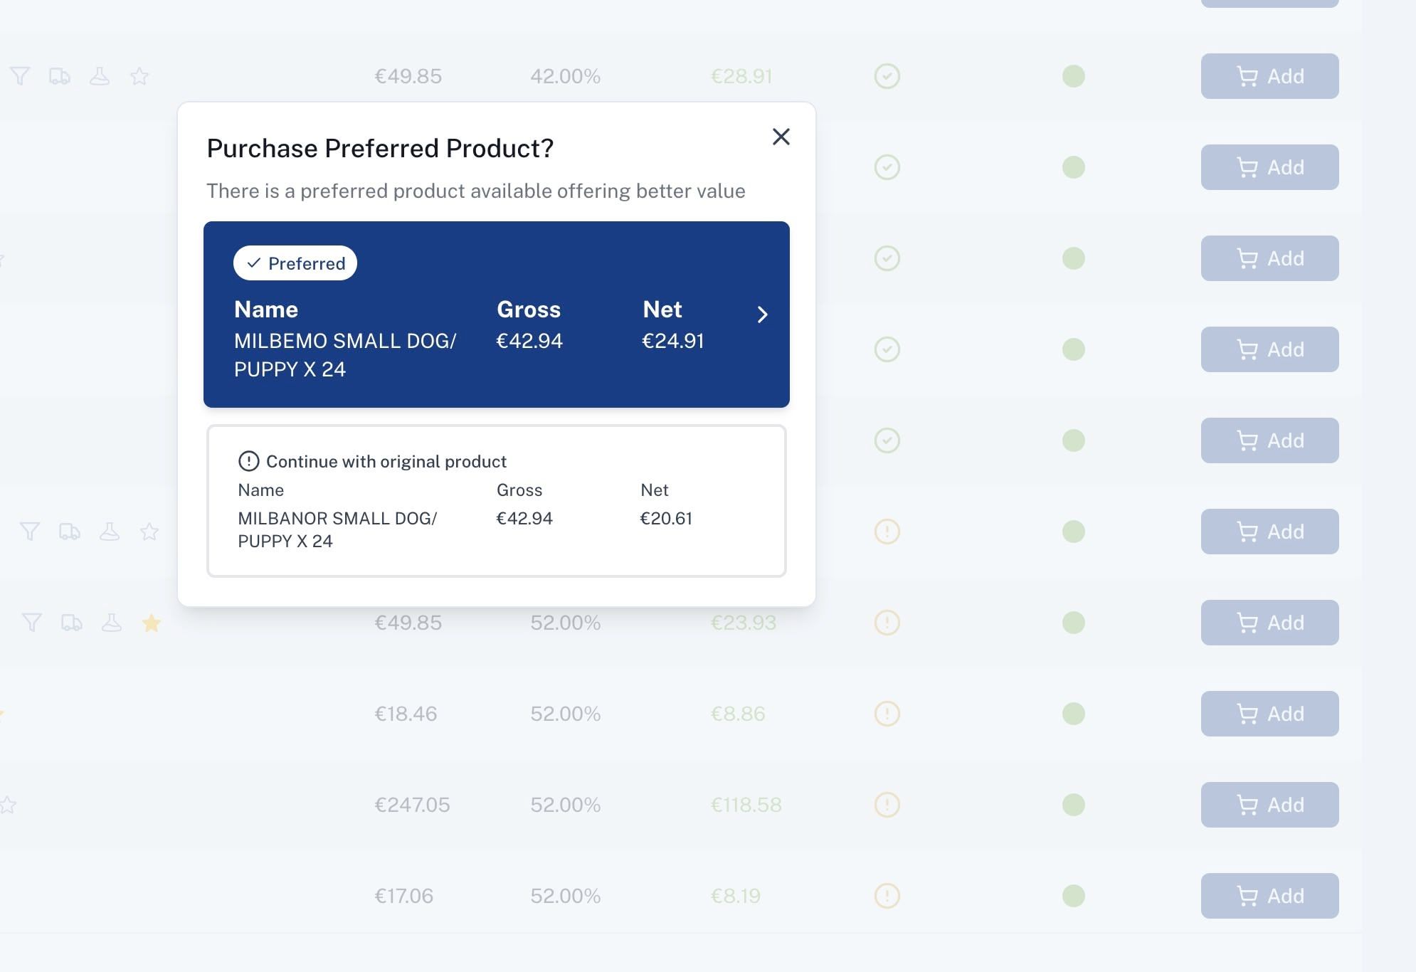Click the checkmark inside the Preferred badge
The image size is (1416, 972).
click(254, 263)
